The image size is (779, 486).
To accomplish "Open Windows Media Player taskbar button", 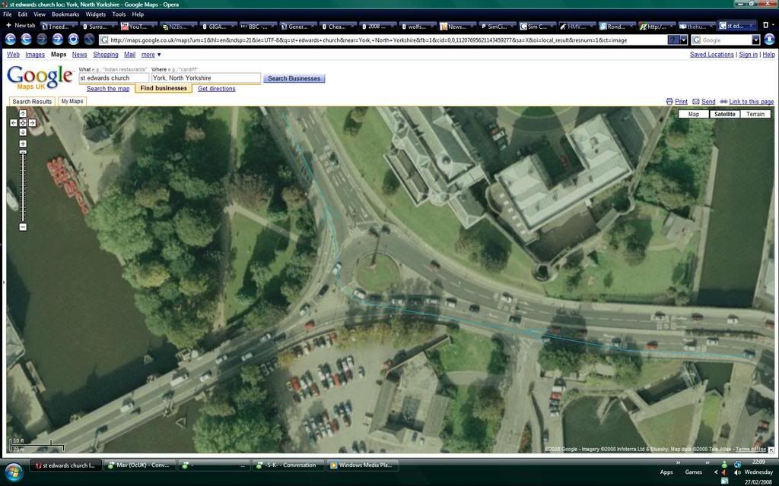I will [362, 465].
